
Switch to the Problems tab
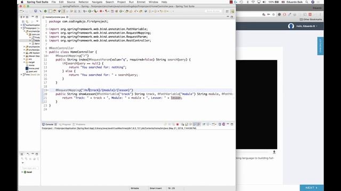click(x=79, y=124)
